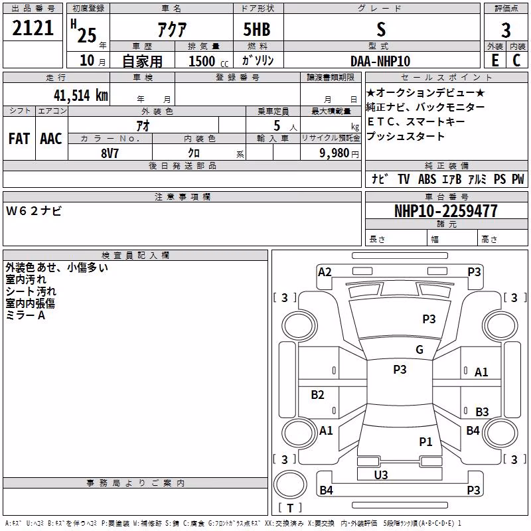Click the P1 mark on the rear hatch

pyautogui.click(x=425, y=441)
